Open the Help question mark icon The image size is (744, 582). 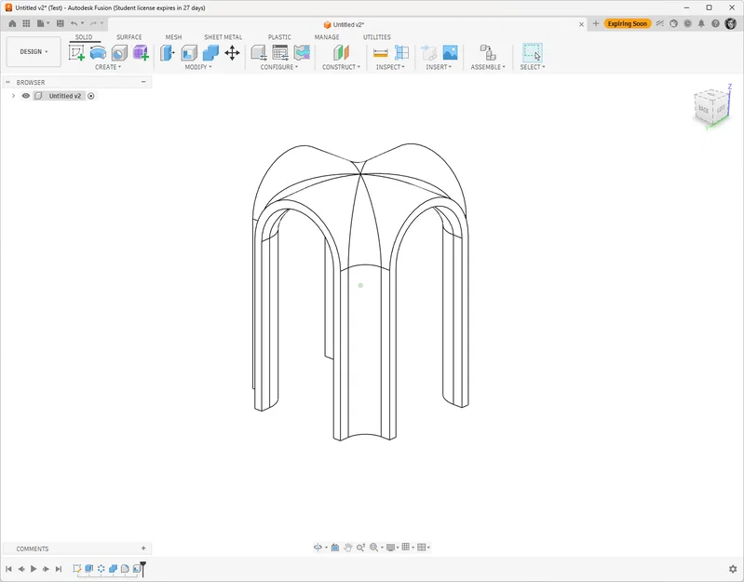715,23
